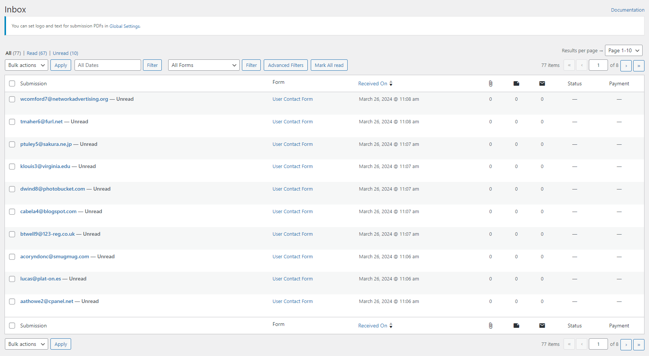Open the Page 1-10 results dropdown
The width and height of the screenshot is (649, 356).
(x=623, y=50)
